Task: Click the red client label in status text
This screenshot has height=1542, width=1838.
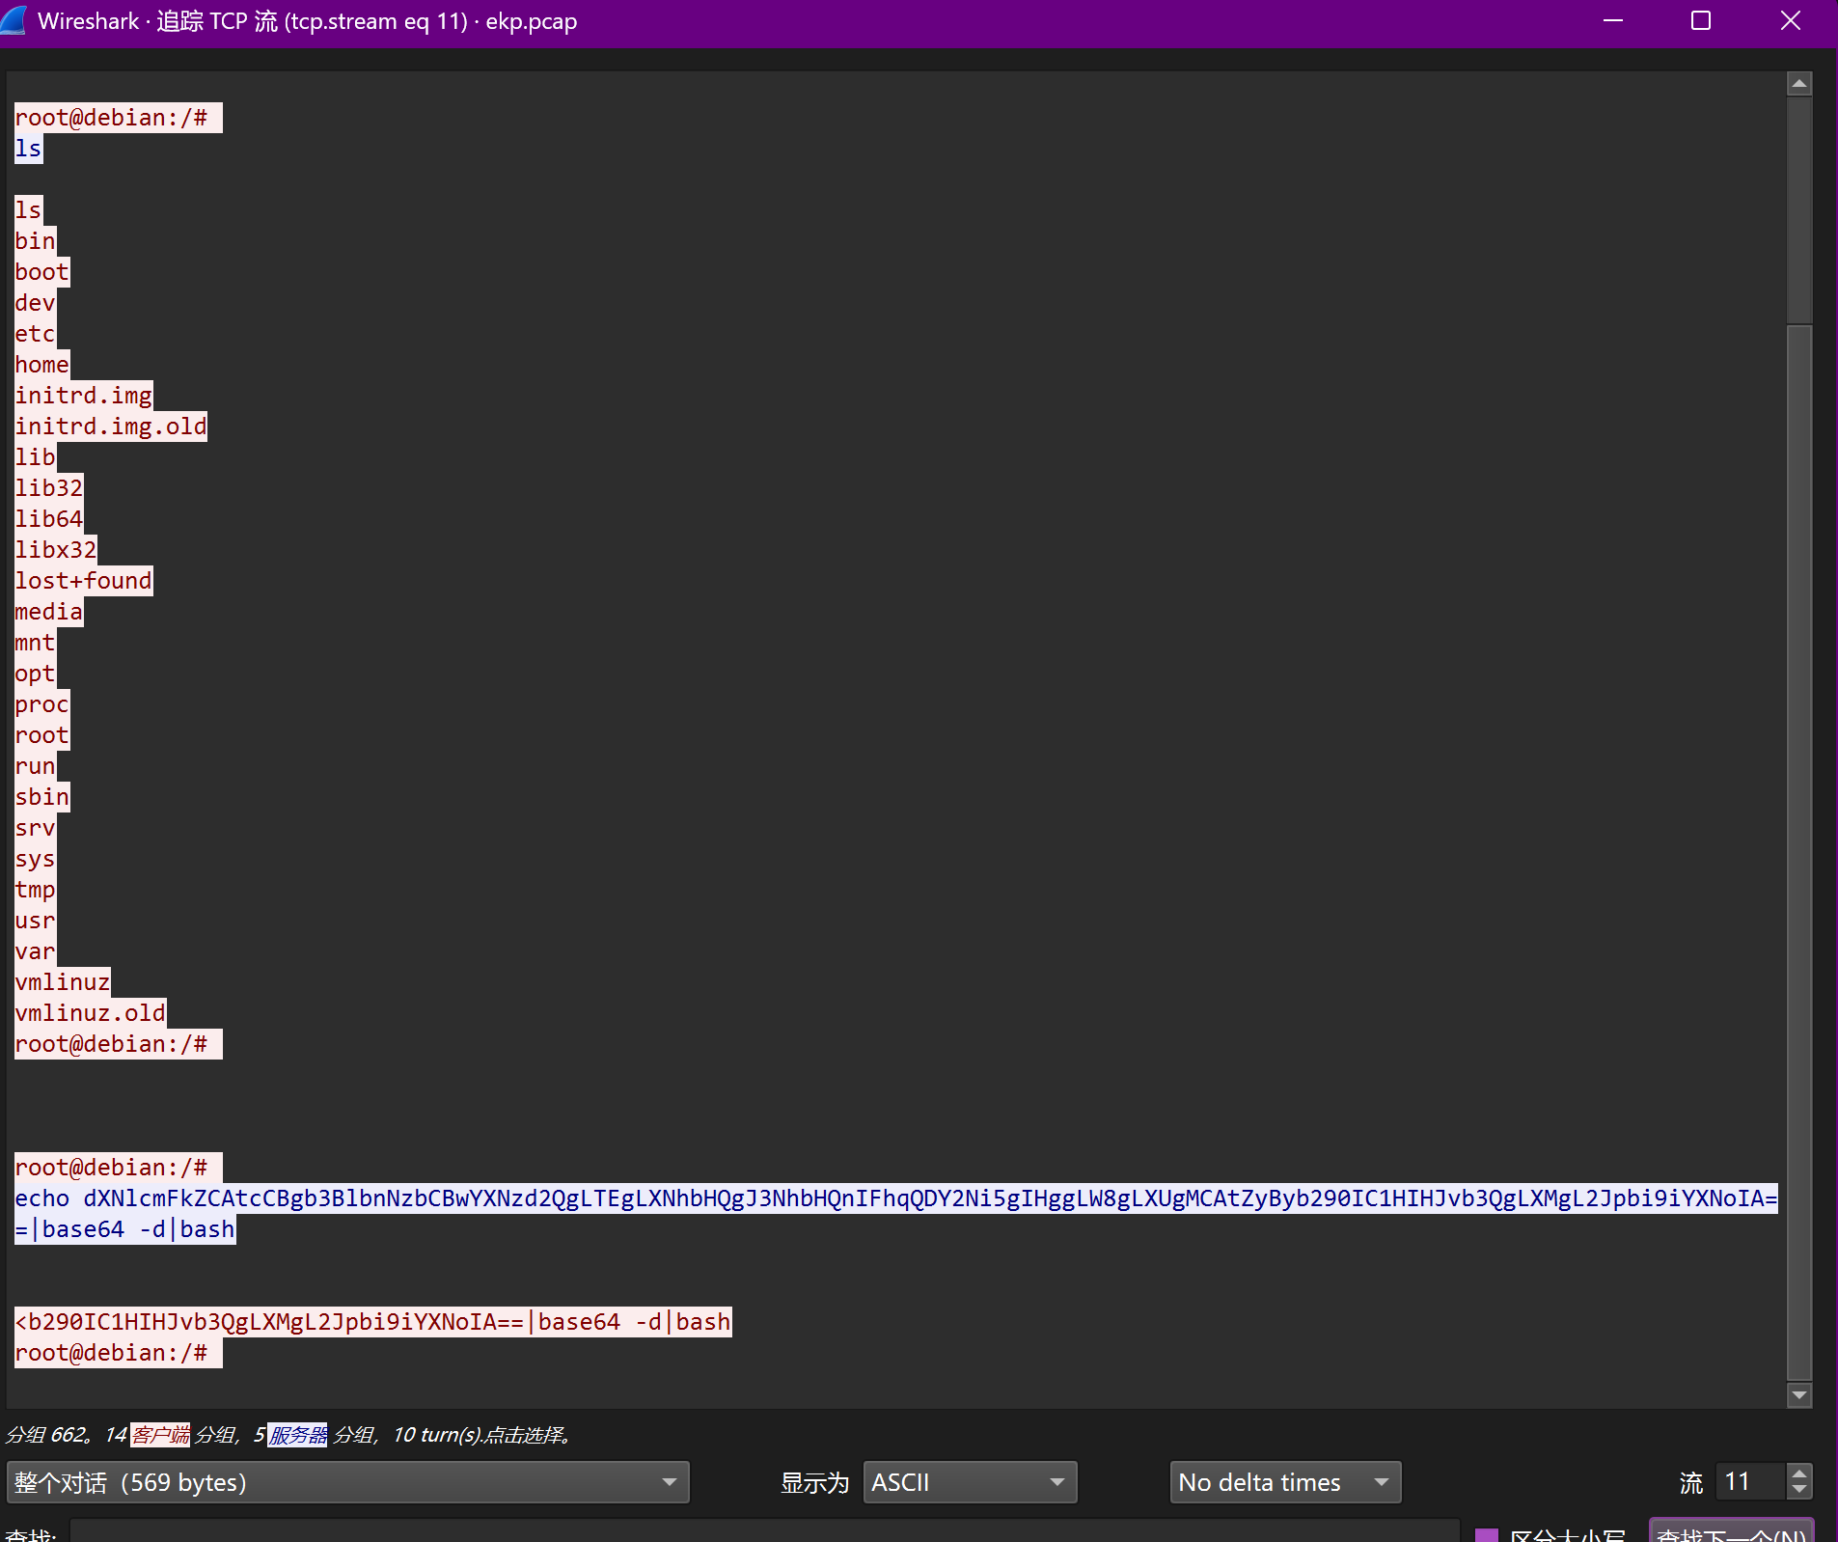Action: pyautogui.click(x=161, y=1435)
